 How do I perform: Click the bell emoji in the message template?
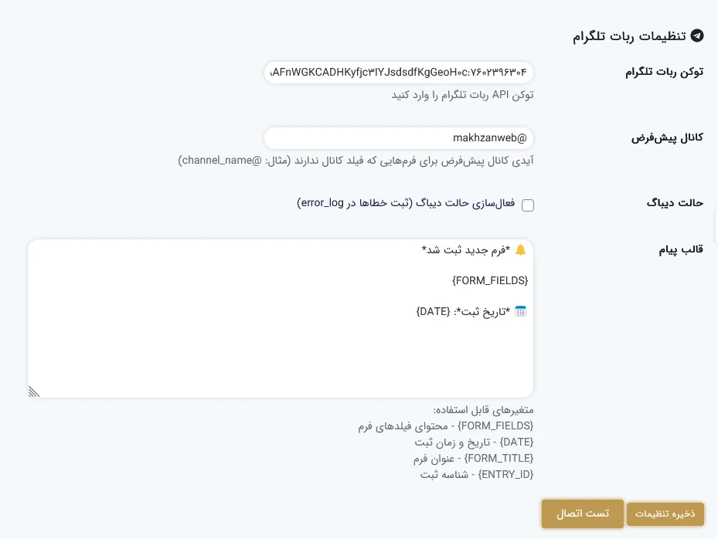[520, 249]
